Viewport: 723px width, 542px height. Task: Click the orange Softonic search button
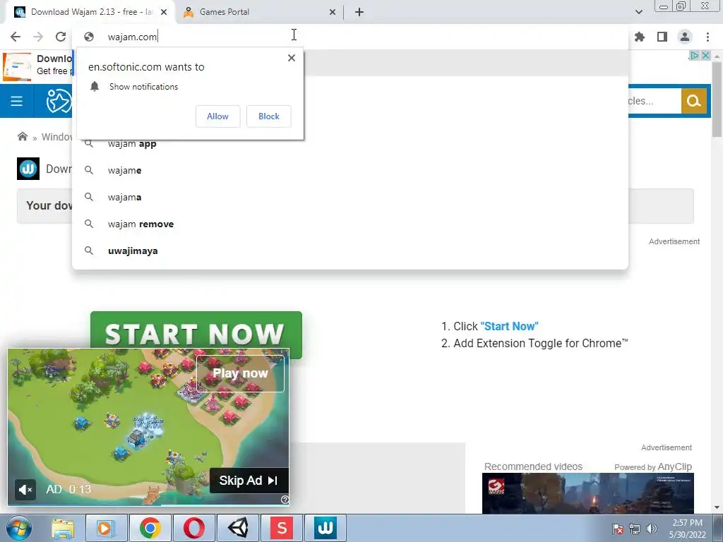(x=694, y=101)
